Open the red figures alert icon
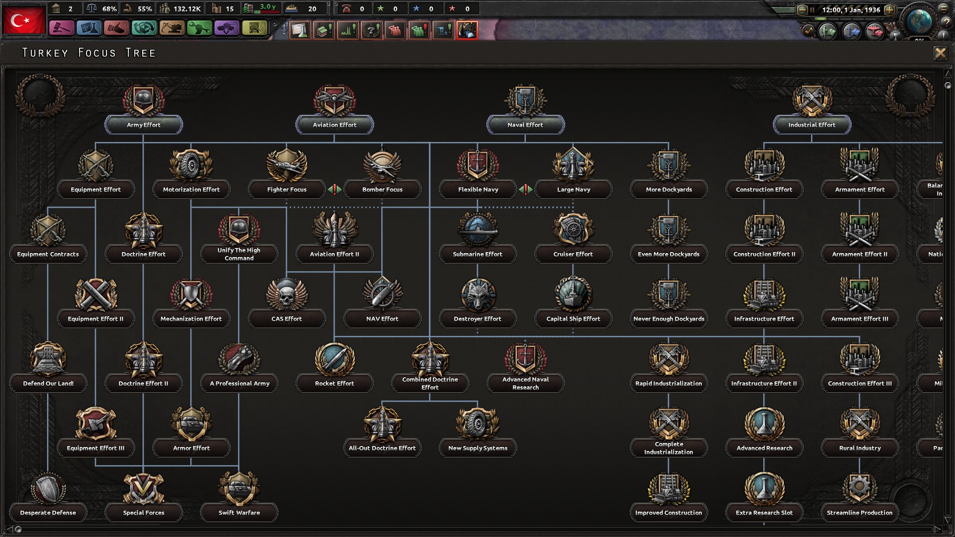This screenshot has width=955, height=537. pos(395,30)
